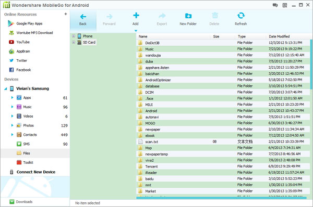
Task: Open the feedback chat icon in title bar
Action: (x=275, y=5)
